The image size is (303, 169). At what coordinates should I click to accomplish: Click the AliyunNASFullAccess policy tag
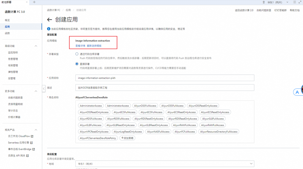tap(158, 132)
